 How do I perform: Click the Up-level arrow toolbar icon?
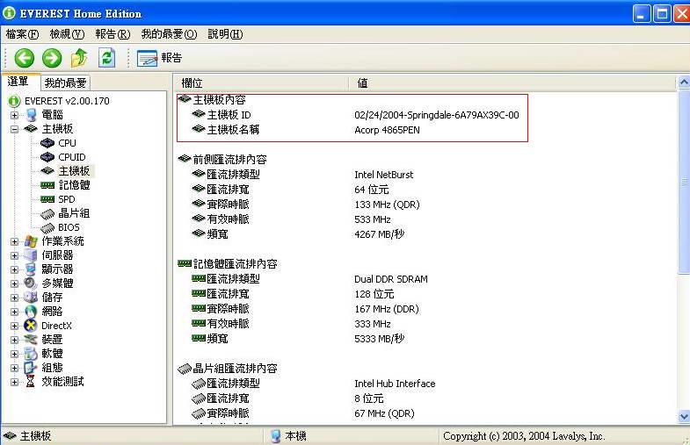point(79,58)
